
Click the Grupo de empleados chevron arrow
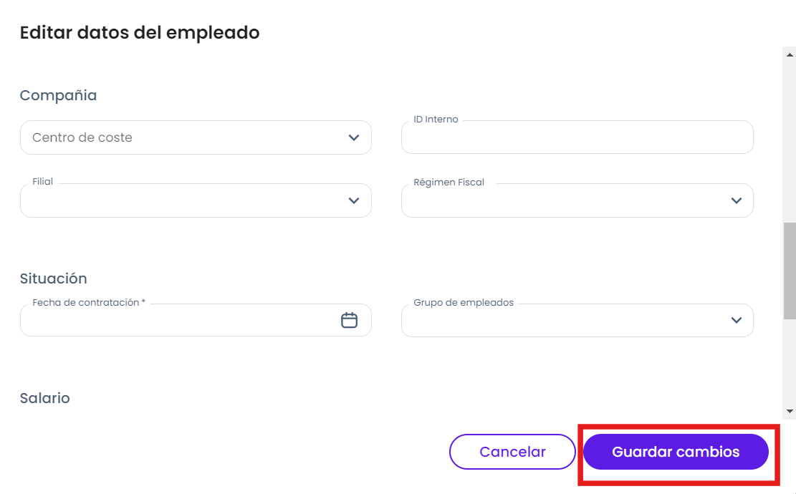click(736, 320)
